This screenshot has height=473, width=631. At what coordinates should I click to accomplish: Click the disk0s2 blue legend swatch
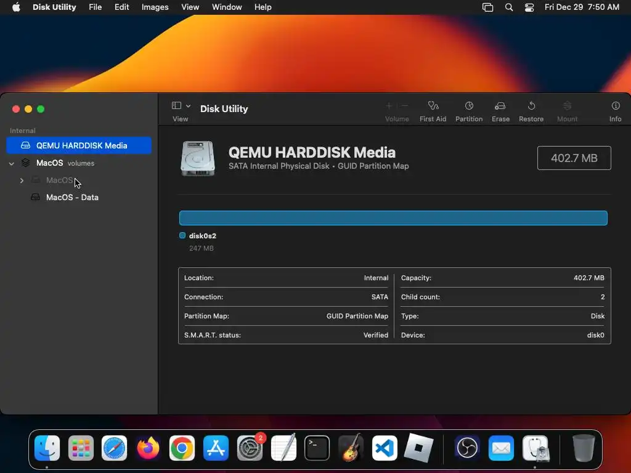click(x=182, y=235)
